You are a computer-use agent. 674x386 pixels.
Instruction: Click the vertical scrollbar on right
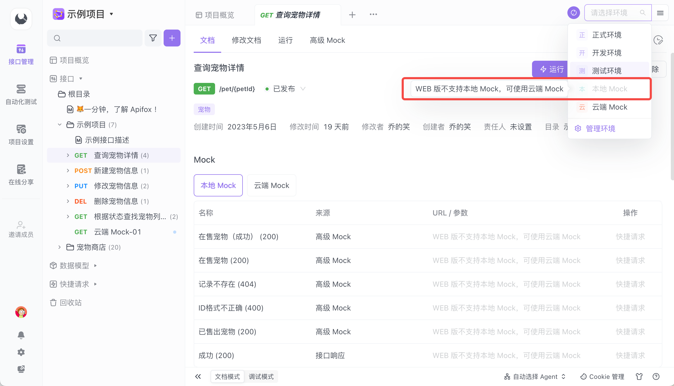point(672,117)
